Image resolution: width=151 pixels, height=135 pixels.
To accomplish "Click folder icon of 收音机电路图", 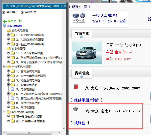I will pyautogui.click(x=13, y=85).
